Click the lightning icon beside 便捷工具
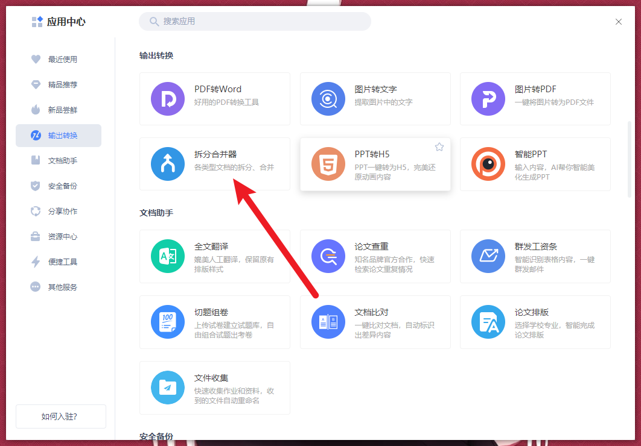This screenshot has height=446, width=641. 36,262
